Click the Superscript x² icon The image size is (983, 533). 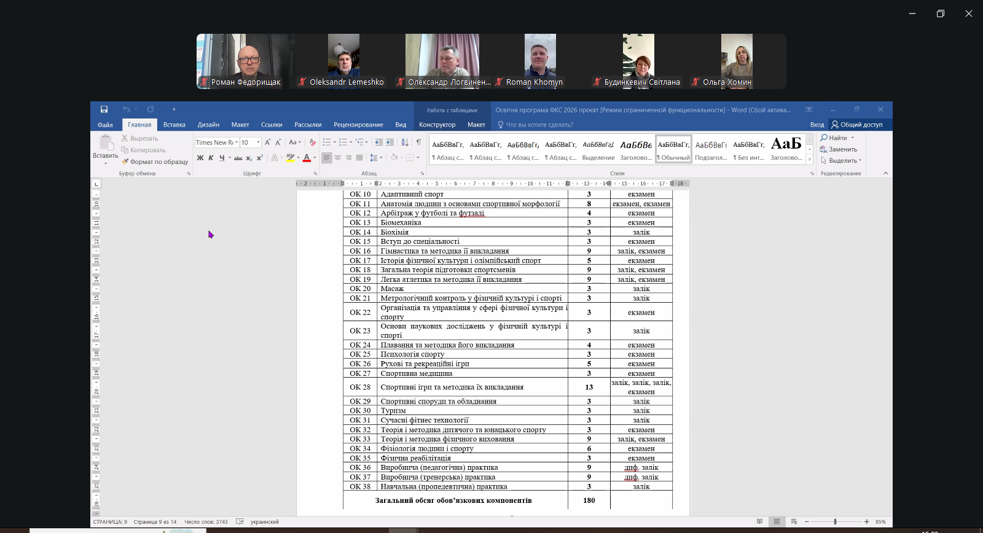[259, 158]
